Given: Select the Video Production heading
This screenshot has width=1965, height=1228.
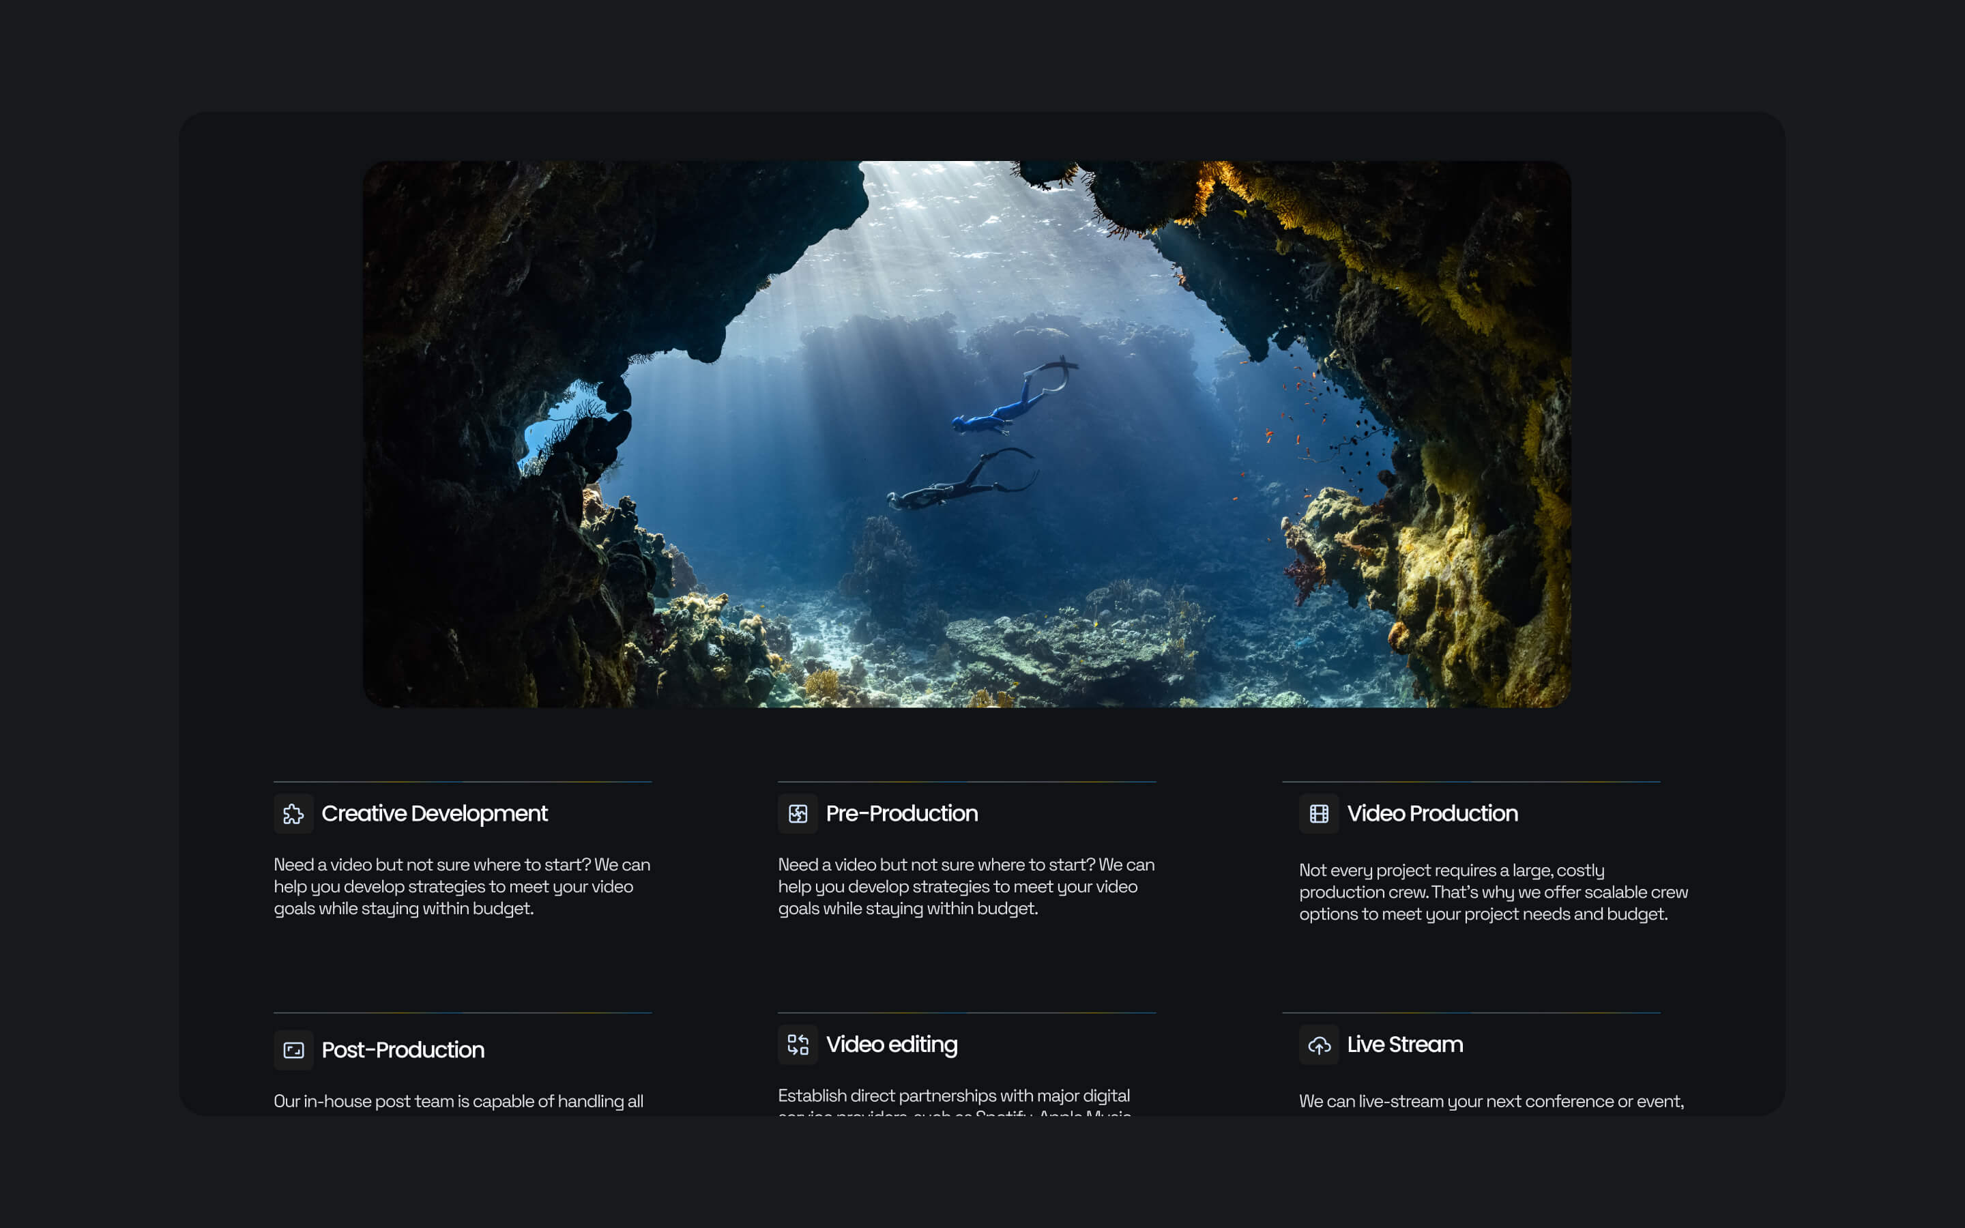Looking at the screenshot, I should click(1432, 814).
